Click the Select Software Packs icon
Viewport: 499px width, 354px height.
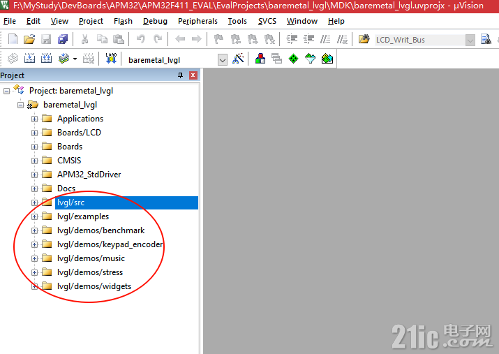[x=311, y=59]
